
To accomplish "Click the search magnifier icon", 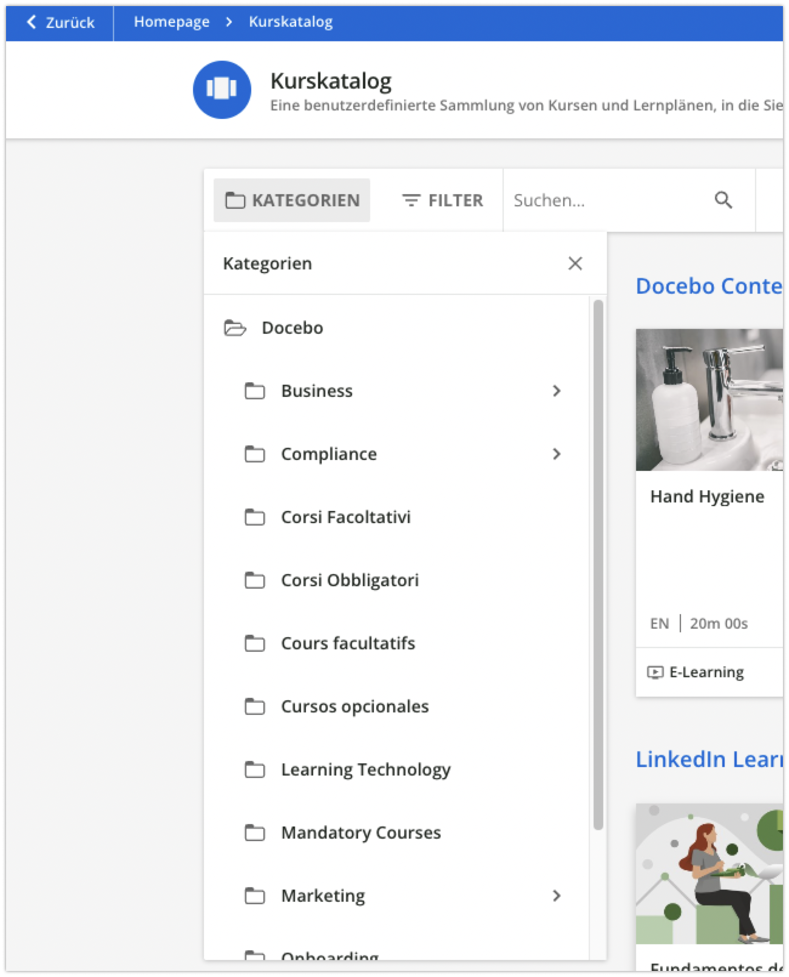I will point(723,200).
